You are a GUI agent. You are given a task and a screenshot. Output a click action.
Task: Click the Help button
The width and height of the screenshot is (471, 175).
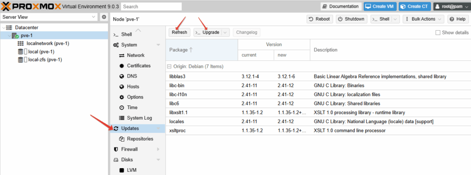coord(458,19)
